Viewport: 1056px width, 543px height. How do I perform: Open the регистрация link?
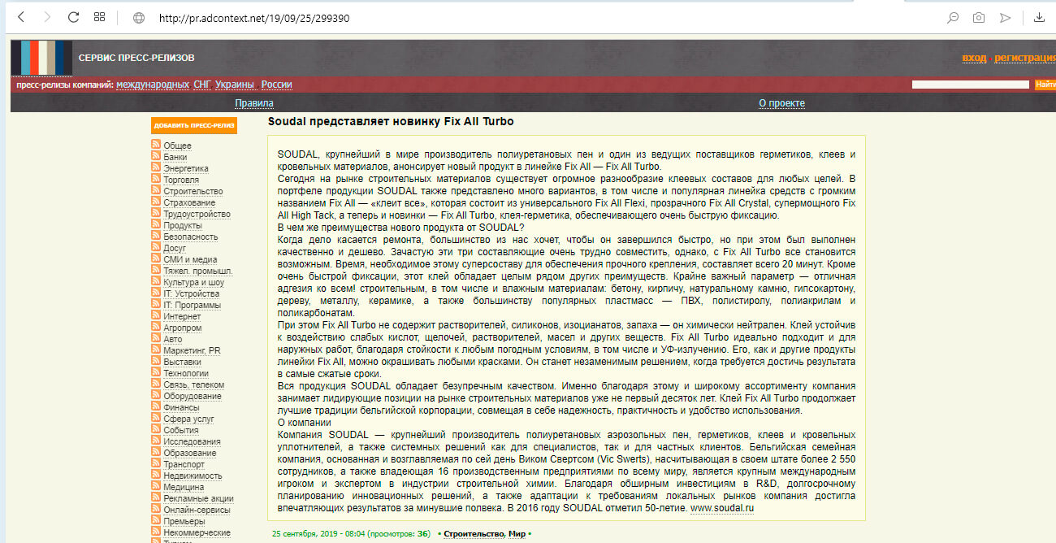(1024, 58)
